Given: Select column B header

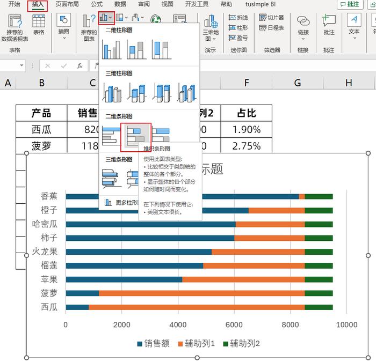Looking at the screenshot, I should pyautogui.click(x=42, y=83).
